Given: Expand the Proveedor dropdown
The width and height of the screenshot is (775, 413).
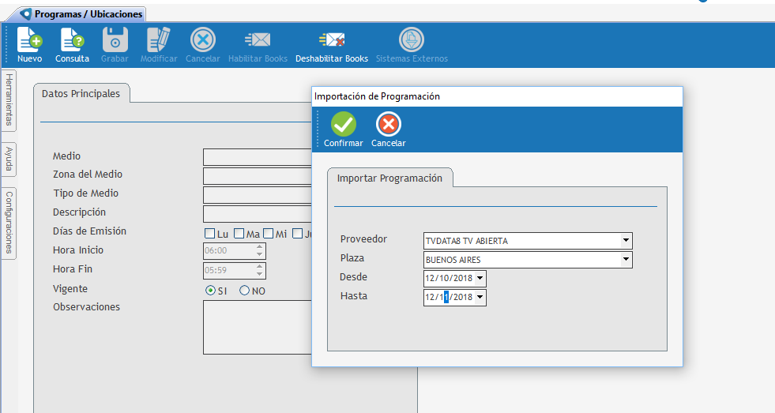Looking at the screenshot, I should click(x=626, y=241).
